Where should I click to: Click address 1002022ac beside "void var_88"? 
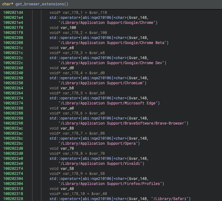[x=13, y=128]
